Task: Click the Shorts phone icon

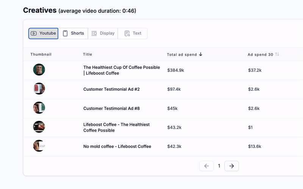Action: [x=65, y=33]
